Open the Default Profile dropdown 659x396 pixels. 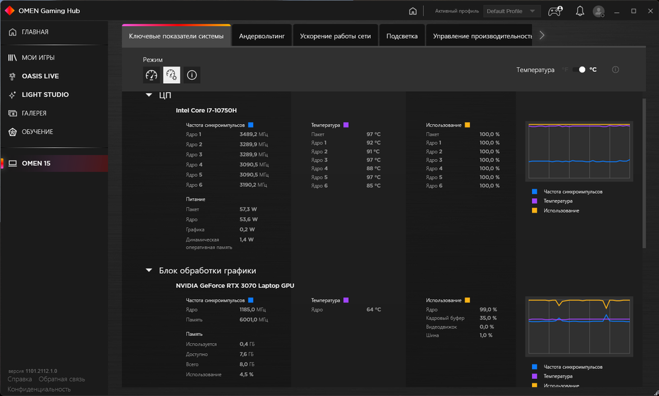point(511,11)
